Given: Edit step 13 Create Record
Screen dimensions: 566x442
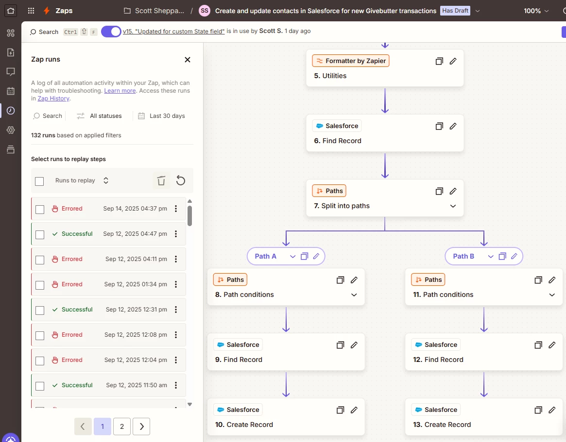Looking at the screenshot, I should coord(552,410).
